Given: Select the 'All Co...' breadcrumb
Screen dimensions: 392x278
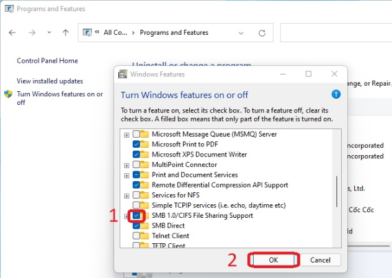Looking at the screenshot, I should (115, 32).
